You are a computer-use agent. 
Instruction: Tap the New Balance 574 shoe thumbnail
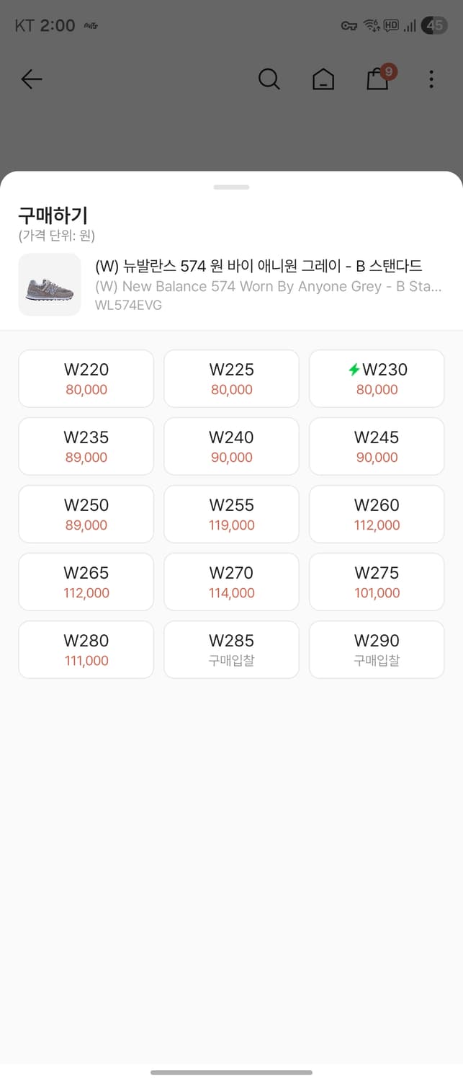tap(50, 285)
